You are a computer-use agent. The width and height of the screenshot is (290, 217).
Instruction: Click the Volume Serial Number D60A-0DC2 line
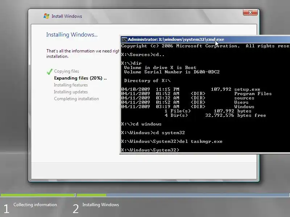(171, 72)
